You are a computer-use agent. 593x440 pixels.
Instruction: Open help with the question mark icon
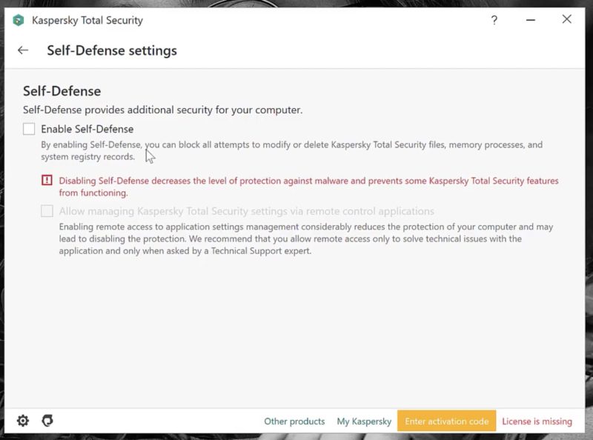(x=494, y=20)
